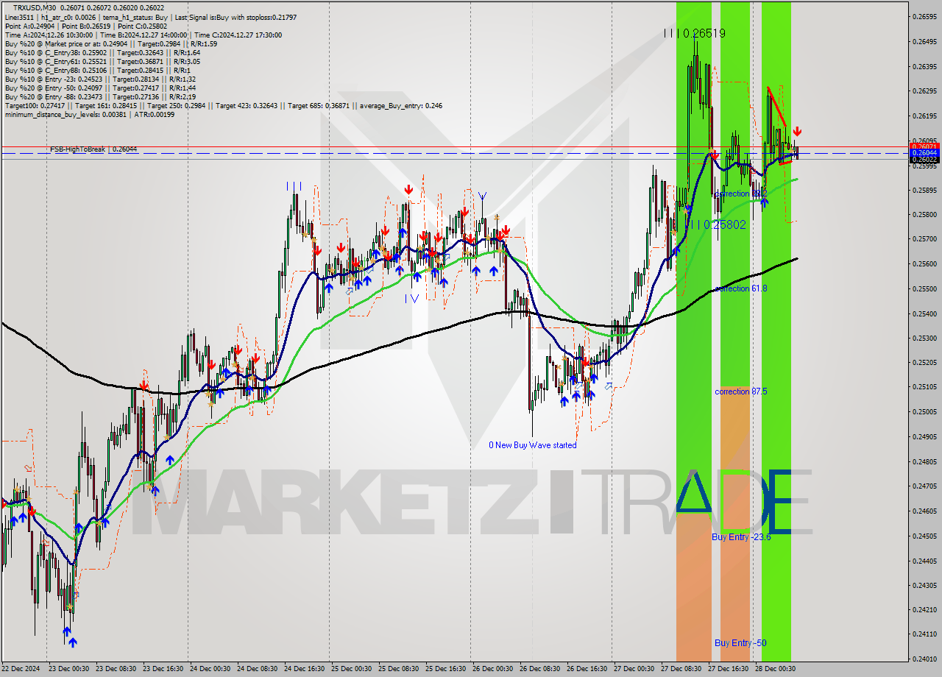
Task: Select 0.26395 on the price axis
Action: click(x=925, y=66)
